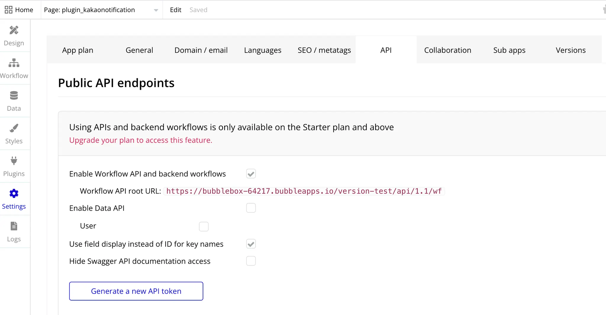606x315 pixels.
Task: Switch to the Domain / email tab
Action: (x=201, y=50)
